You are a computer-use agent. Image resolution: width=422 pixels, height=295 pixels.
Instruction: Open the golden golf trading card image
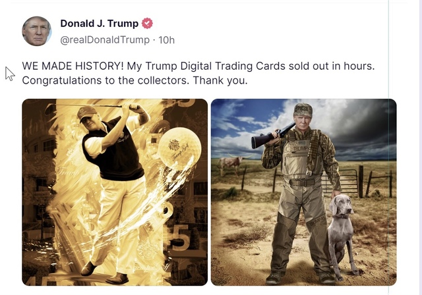pos(115,192)
